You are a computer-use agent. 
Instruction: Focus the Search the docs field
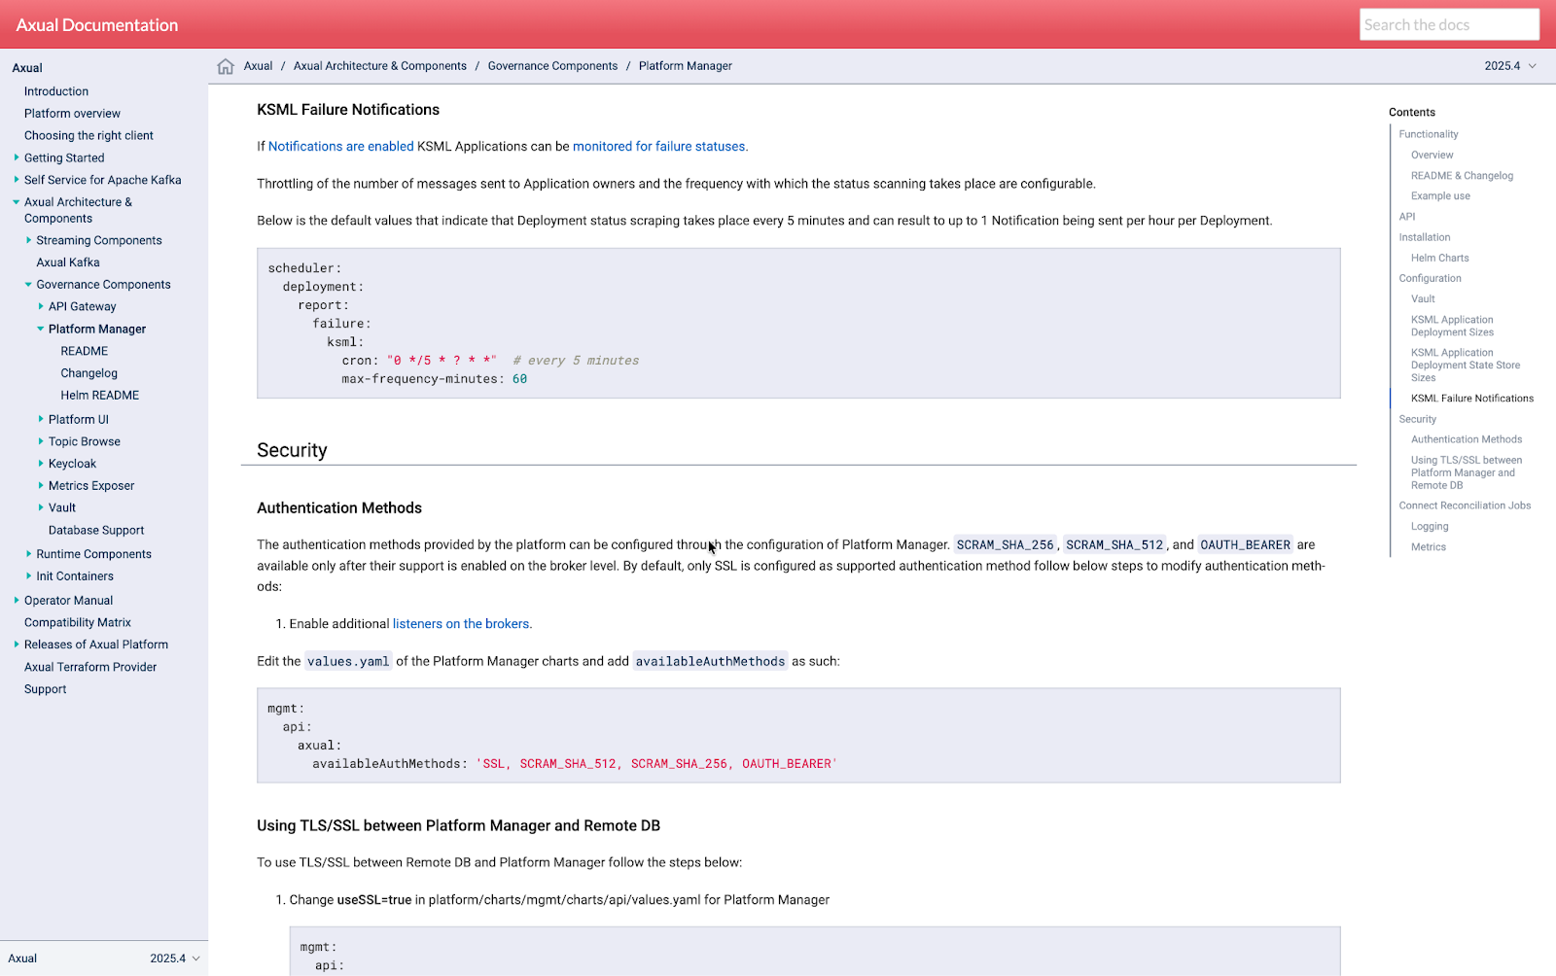[x=1449, y=24]
